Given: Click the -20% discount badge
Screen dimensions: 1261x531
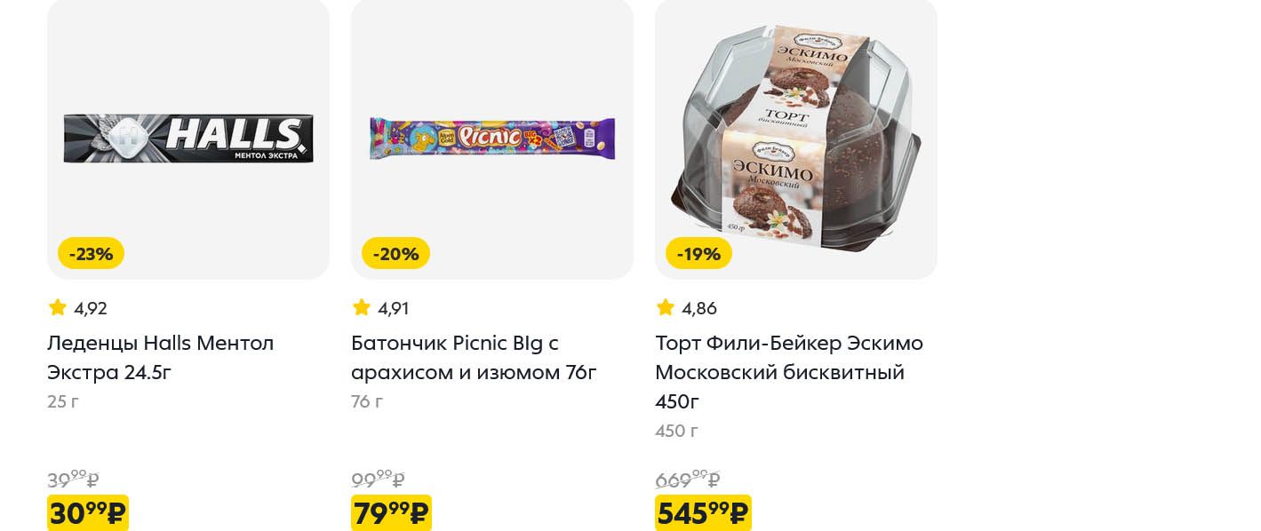Looking at the screenshot, I should 395,254.
